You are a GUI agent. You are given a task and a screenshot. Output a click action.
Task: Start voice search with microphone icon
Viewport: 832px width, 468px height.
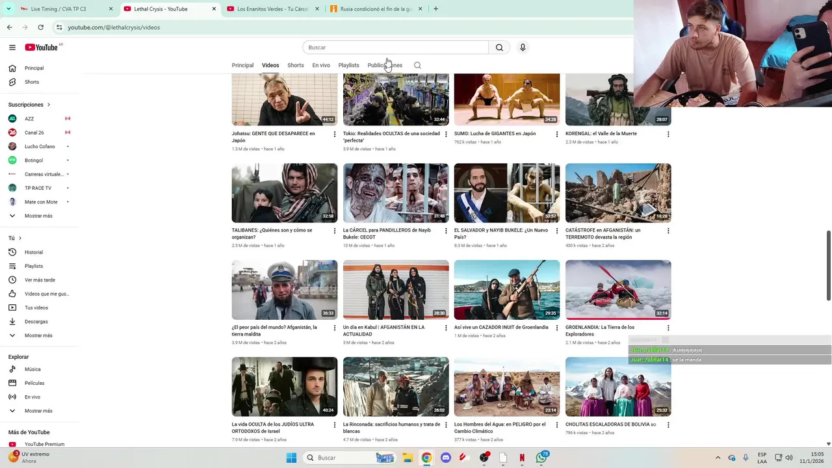(523, 47)
